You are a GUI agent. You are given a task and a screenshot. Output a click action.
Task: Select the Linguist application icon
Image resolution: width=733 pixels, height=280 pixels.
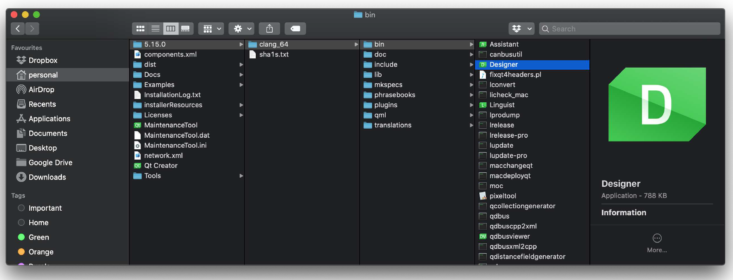click(x=483, y=105)
